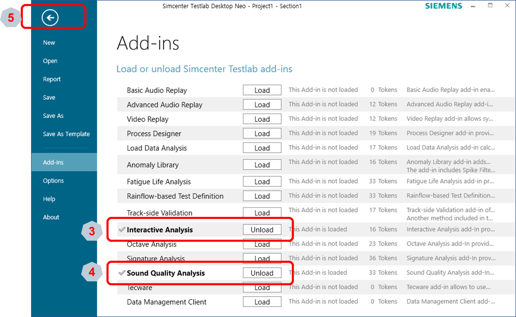Click the Octave Analysis row name
Screen dimensions: 516x317
pyautogui.click(x=152, y=244)
